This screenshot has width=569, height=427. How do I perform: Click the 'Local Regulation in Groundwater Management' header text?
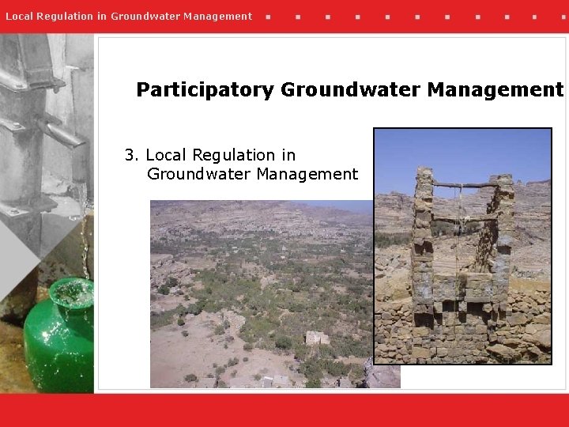[x=129, y=17]
